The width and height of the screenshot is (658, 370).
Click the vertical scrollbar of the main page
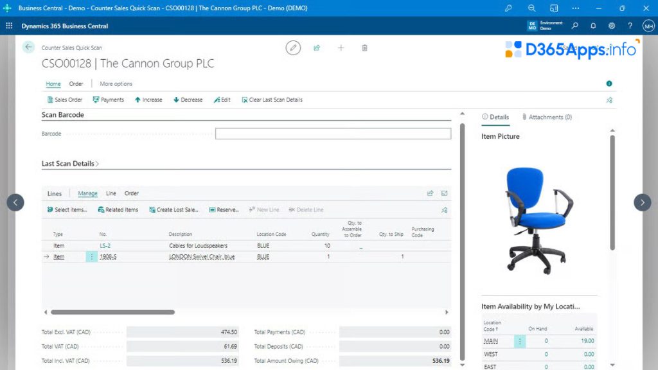point(462,242)
